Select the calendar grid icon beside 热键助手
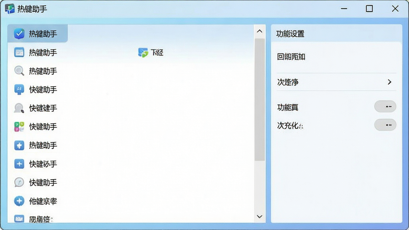This screenshot has height=230, width=409. click(19, 52)
